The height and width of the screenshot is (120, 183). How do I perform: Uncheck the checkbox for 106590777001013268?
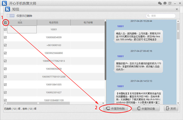pyautogui.click(x=5, y=77)
